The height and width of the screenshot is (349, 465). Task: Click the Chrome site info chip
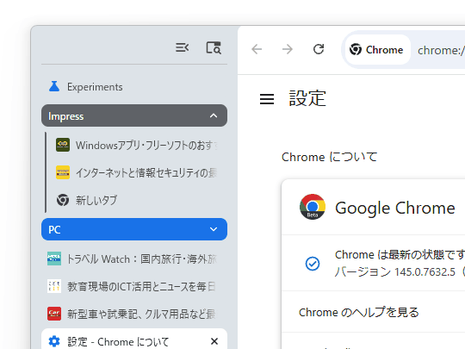377,50
